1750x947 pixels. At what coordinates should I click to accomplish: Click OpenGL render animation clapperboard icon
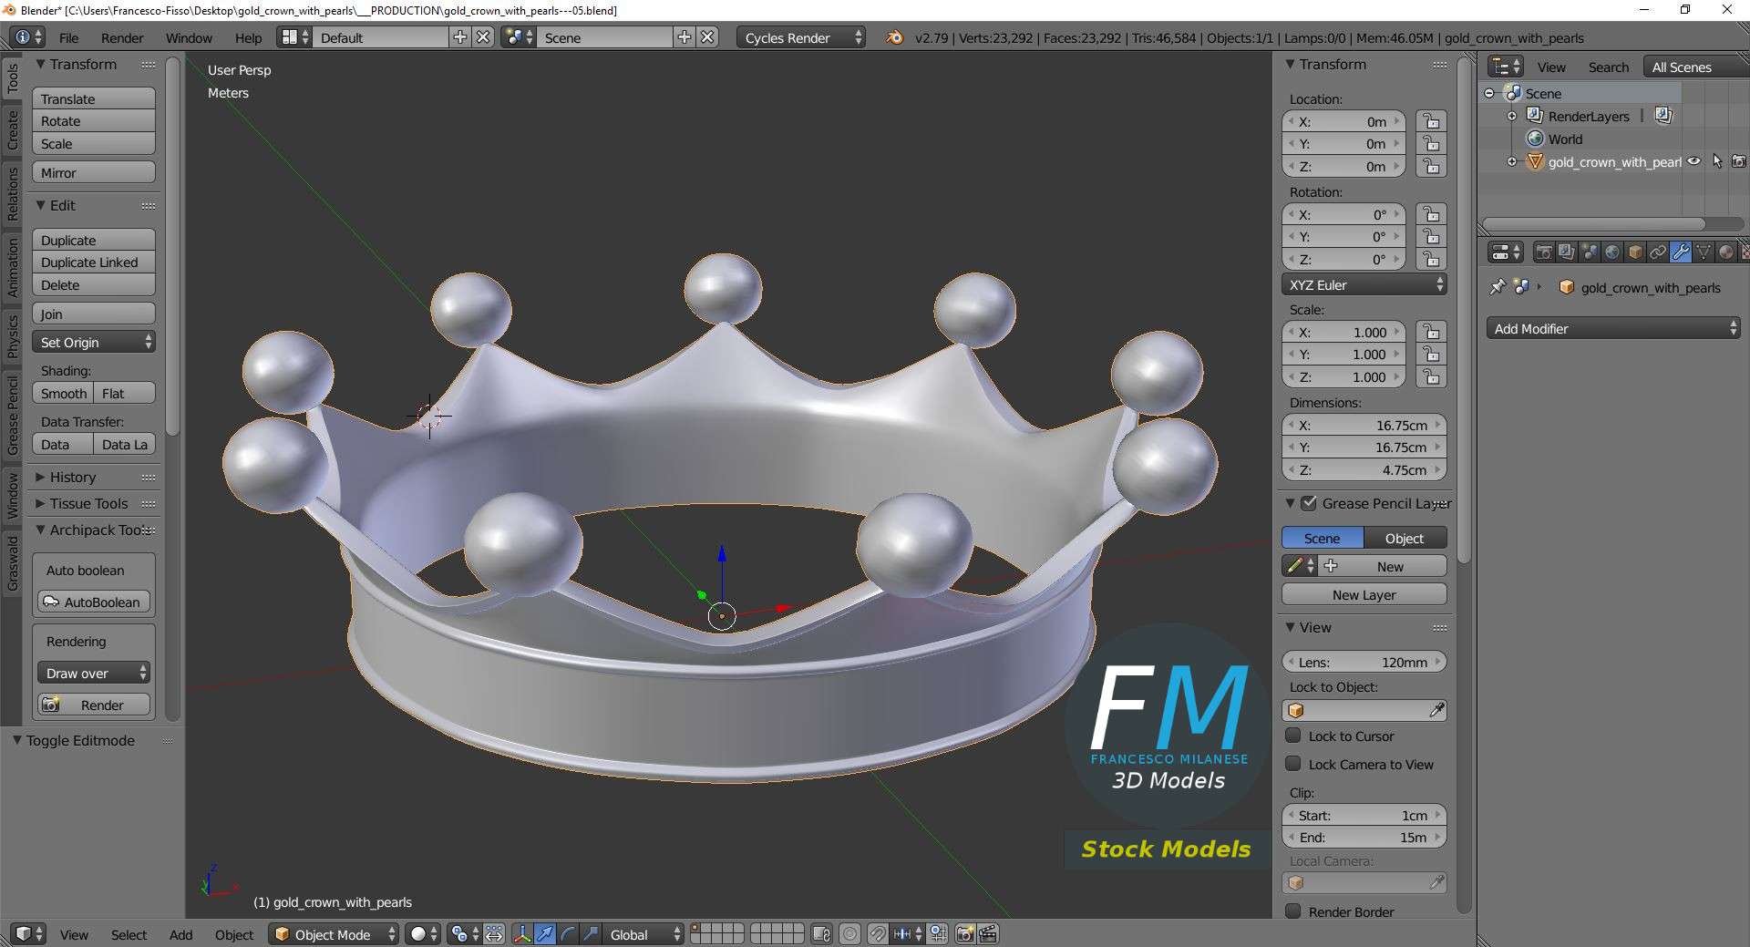click(x=988, y=934)
